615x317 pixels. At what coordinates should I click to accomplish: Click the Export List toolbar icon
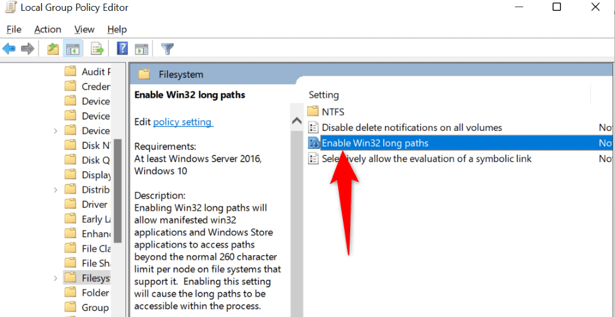coord(97,49)
